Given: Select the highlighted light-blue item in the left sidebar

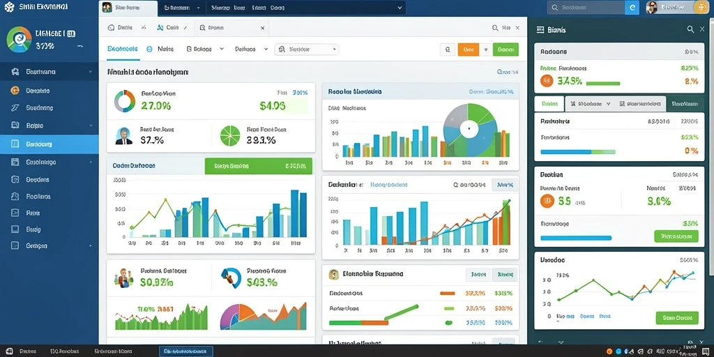Looking at the screenshot, I should tap(50, 144).
